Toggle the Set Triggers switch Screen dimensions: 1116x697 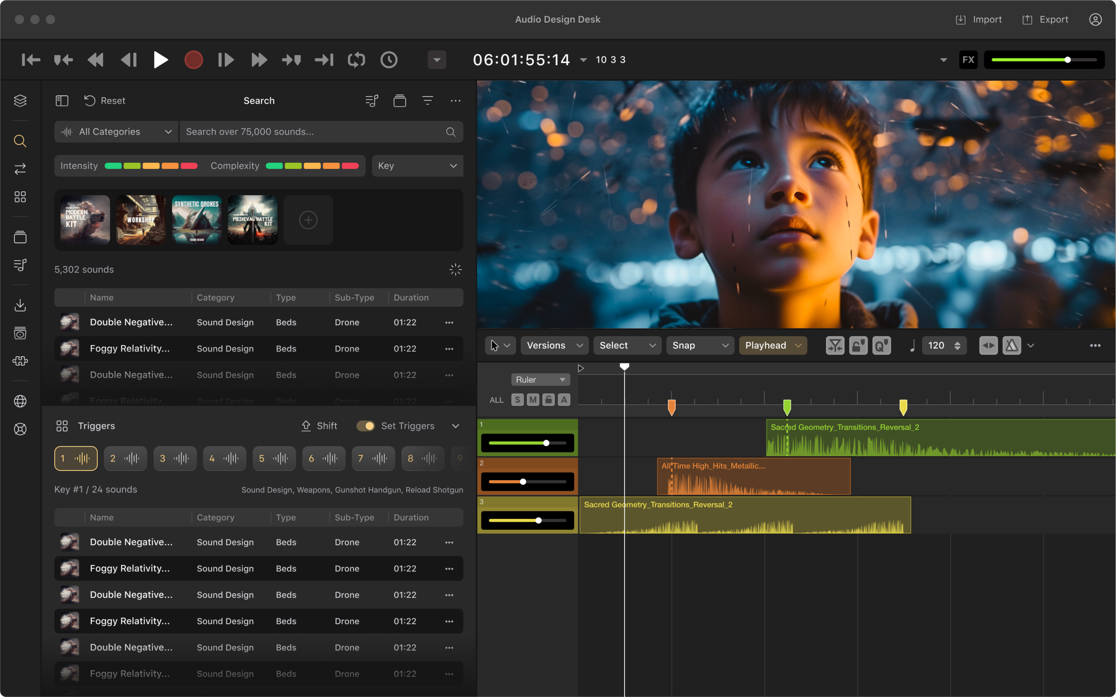(x=366, y=426)
